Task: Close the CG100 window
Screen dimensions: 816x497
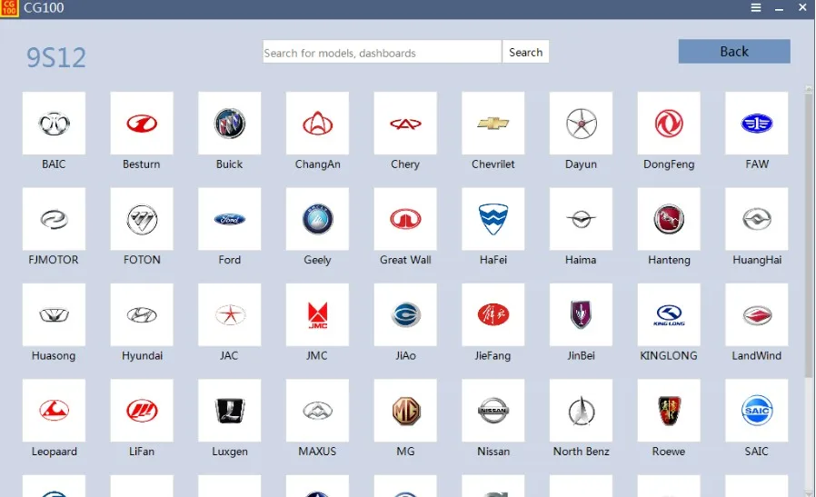Action: (802, 7)
